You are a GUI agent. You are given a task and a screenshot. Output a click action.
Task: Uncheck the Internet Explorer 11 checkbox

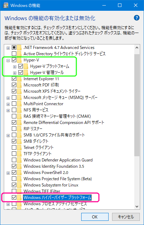pos(14,79)
